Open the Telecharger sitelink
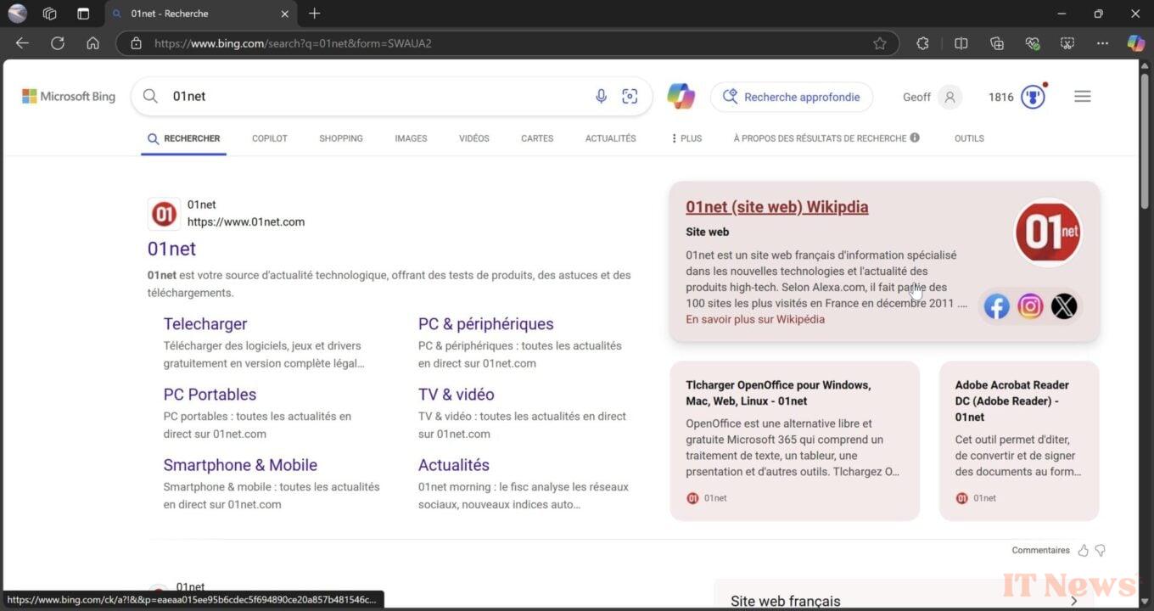 click(x=205, y=324)
